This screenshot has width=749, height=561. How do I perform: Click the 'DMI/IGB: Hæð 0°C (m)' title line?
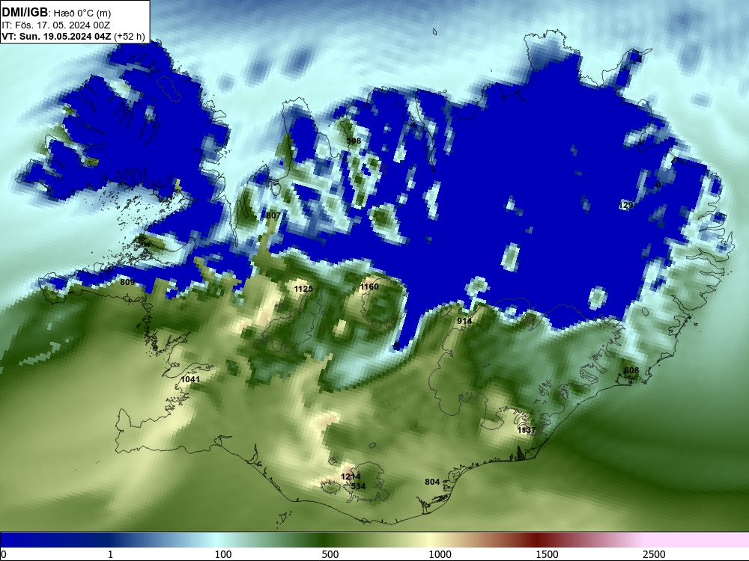[x=56, y=13]
